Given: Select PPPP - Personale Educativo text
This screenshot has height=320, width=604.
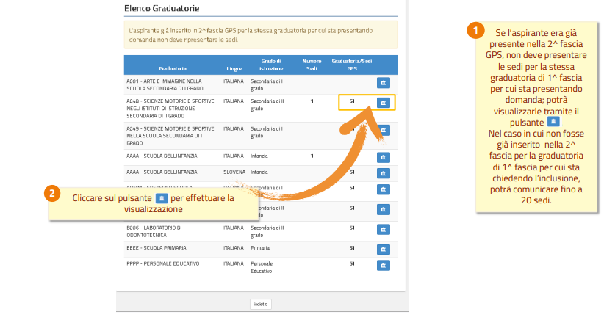Looking at the screenshot, I should pyautogui.click(x=163, y=263).
